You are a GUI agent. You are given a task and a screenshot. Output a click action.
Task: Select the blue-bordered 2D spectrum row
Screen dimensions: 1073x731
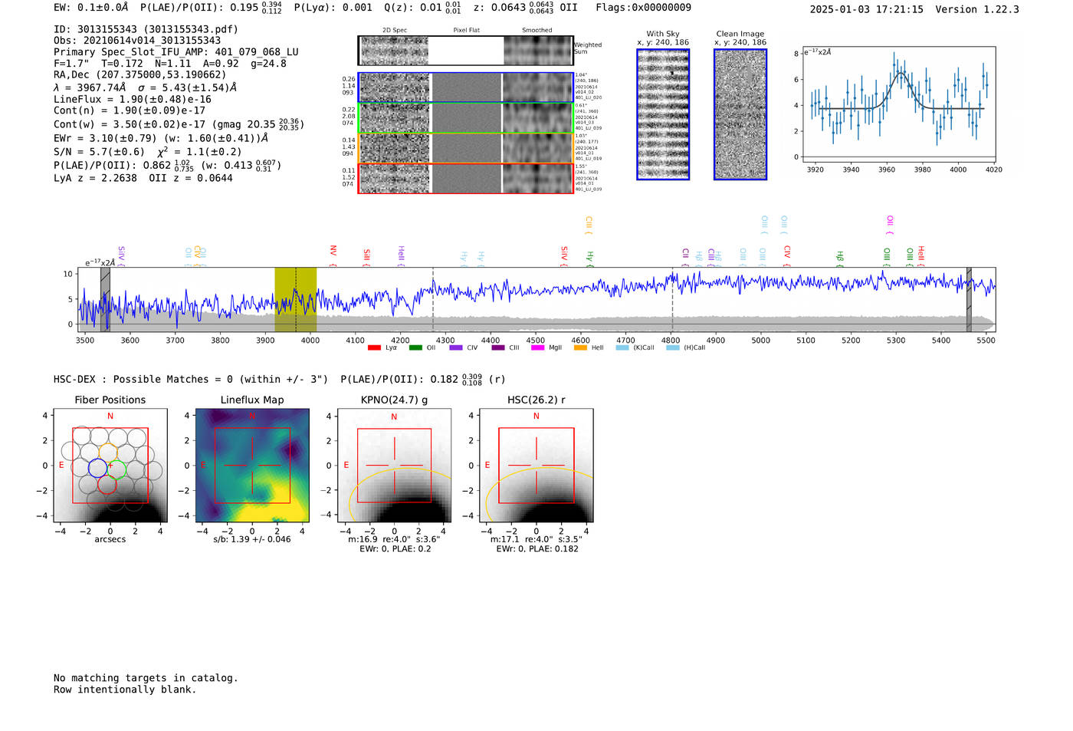(x=465, y=87)
